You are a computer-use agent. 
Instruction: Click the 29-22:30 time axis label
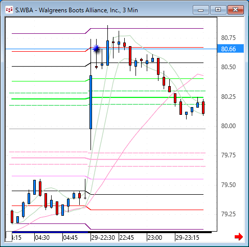coord(103,238)
